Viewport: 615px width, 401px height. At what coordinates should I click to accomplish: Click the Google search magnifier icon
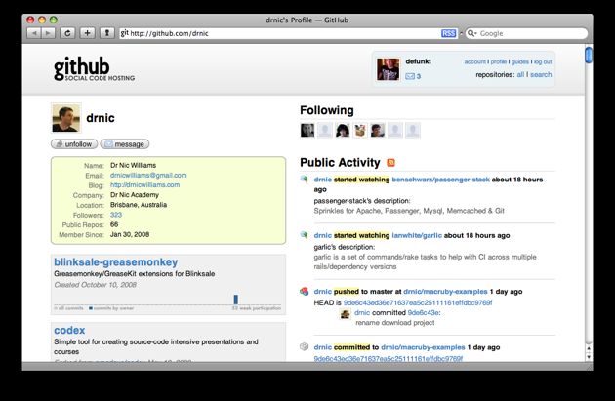coord(471,33)
